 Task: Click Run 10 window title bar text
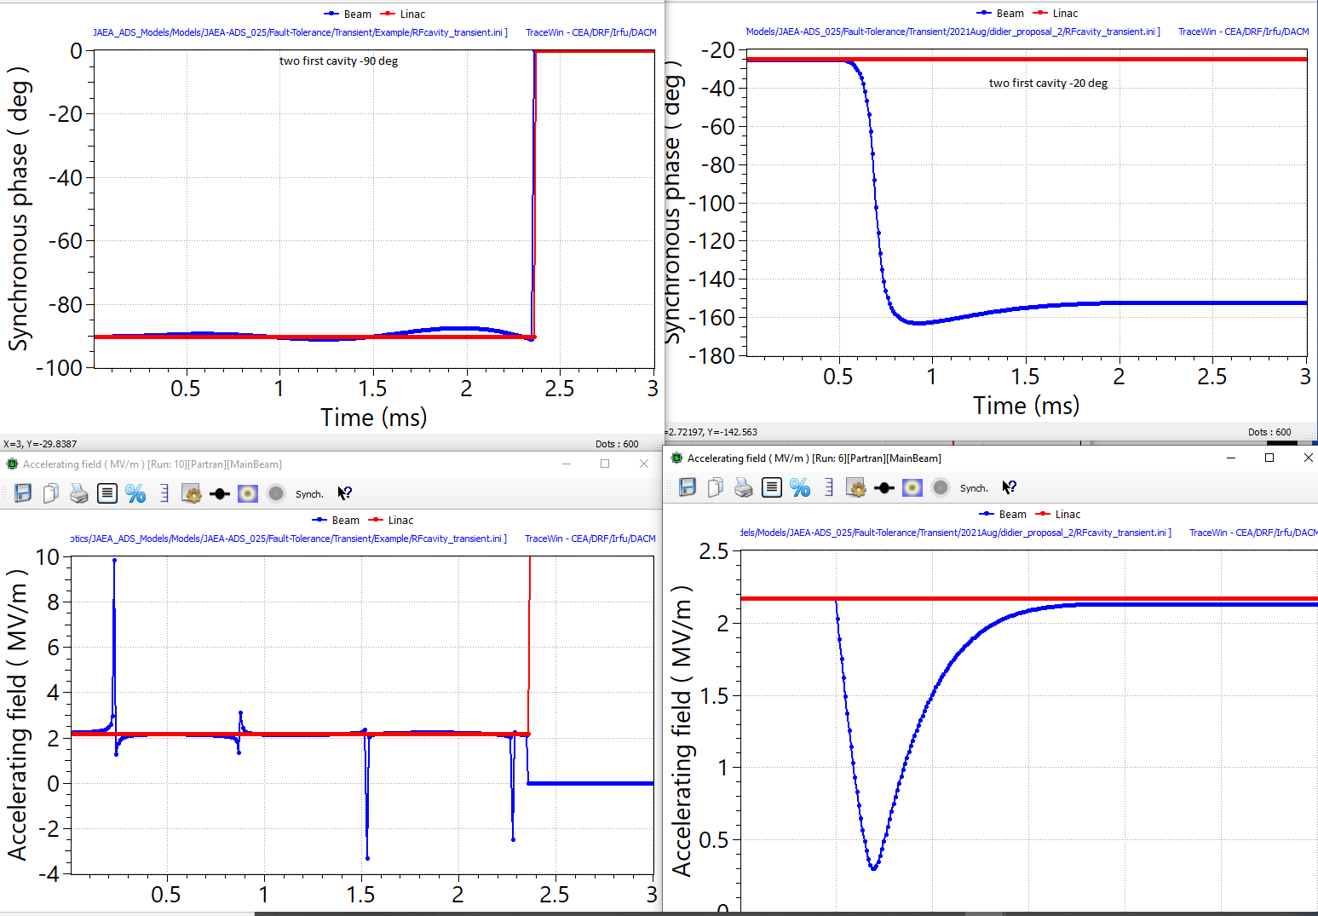152,464
